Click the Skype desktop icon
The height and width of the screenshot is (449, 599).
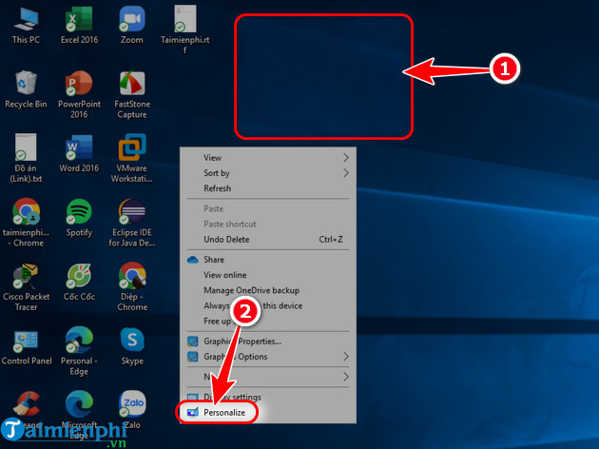click(x=132, y=340)
